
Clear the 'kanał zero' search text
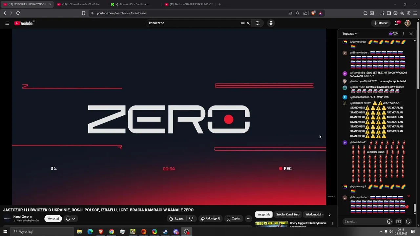pyautogui.click(x=248, y=23)
